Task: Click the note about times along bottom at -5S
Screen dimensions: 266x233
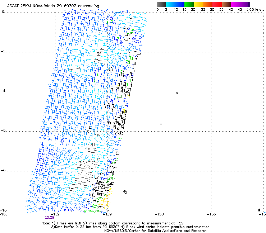Action: click(133, 223)
